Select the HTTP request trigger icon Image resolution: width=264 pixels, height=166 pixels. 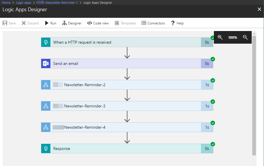[46, 42]
